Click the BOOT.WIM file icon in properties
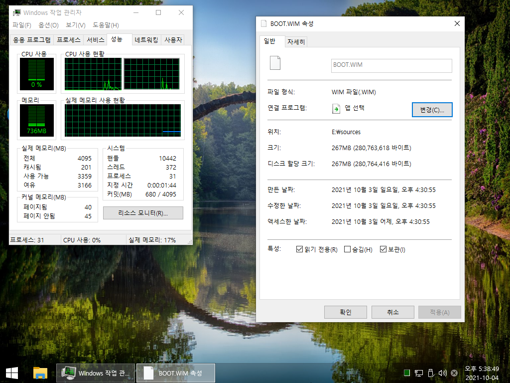Image resolution: width=510 pixels, height=383 pixels. click(x=275, y=63)
